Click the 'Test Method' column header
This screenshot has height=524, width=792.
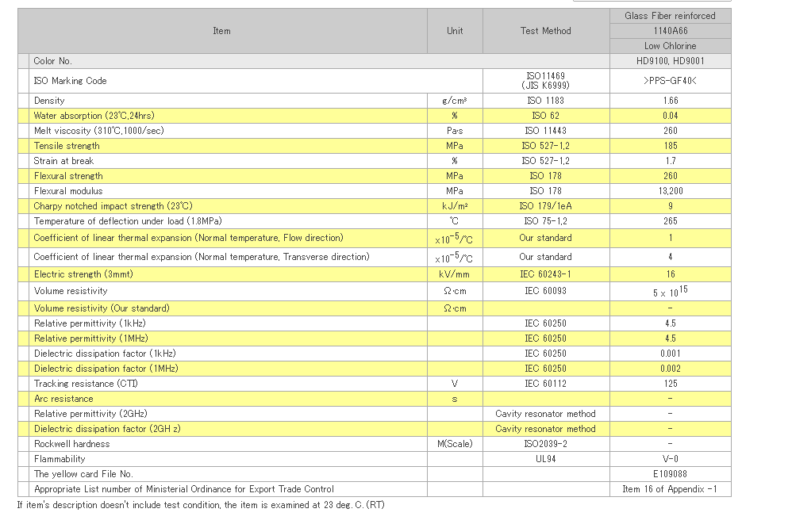coord(545,31)
